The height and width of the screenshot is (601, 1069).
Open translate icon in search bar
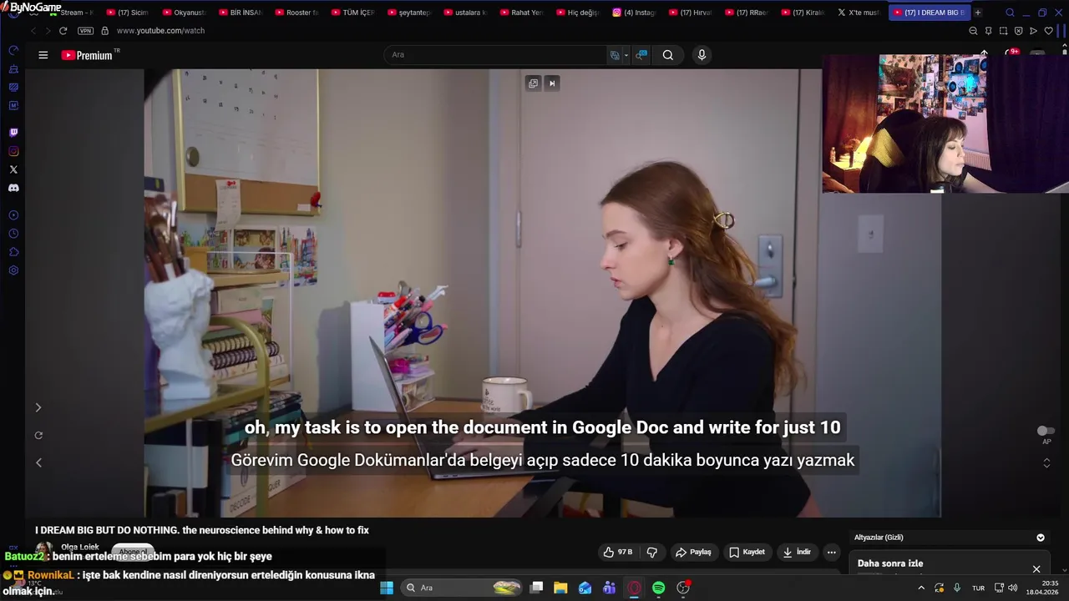[615, 55]
